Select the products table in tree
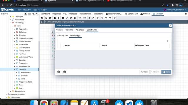Image resolution: width=188 pixels, height=105 pixels. pyautogui.click(x=24, y=76)
